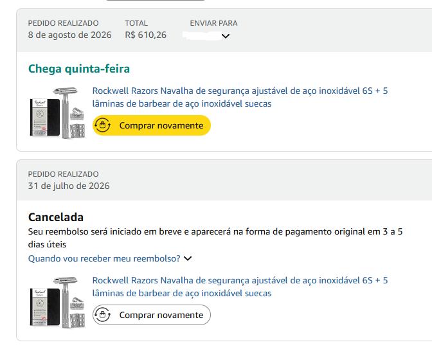The image size is (432, 347).
Task: Click the '31 de julho de 2026' order date
Action: pos(69,186)
